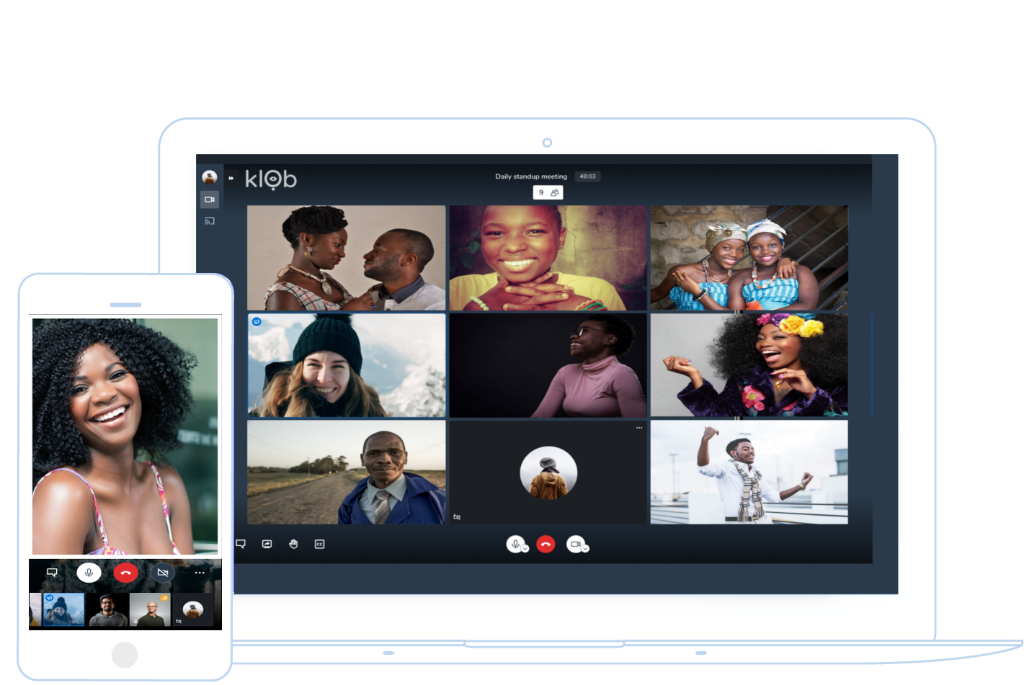This screenshot has width=1024, height=685.
Task: Open the more options menu on phone
Action: (200, 573)
